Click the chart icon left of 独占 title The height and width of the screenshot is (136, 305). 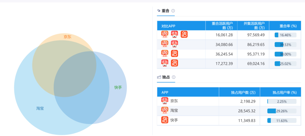(159, 77)
